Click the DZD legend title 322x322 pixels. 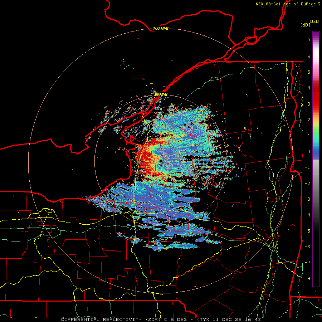coord(314,21)
